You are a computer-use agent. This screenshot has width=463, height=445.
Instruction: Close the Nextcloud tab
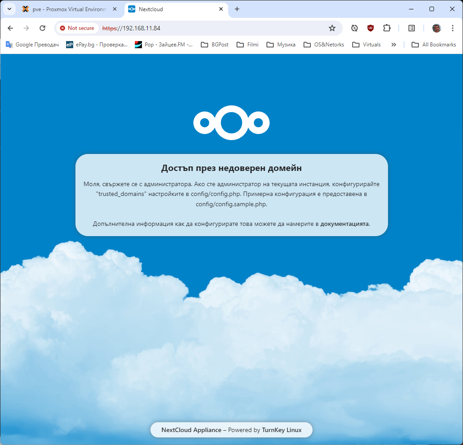click(221, 9)
